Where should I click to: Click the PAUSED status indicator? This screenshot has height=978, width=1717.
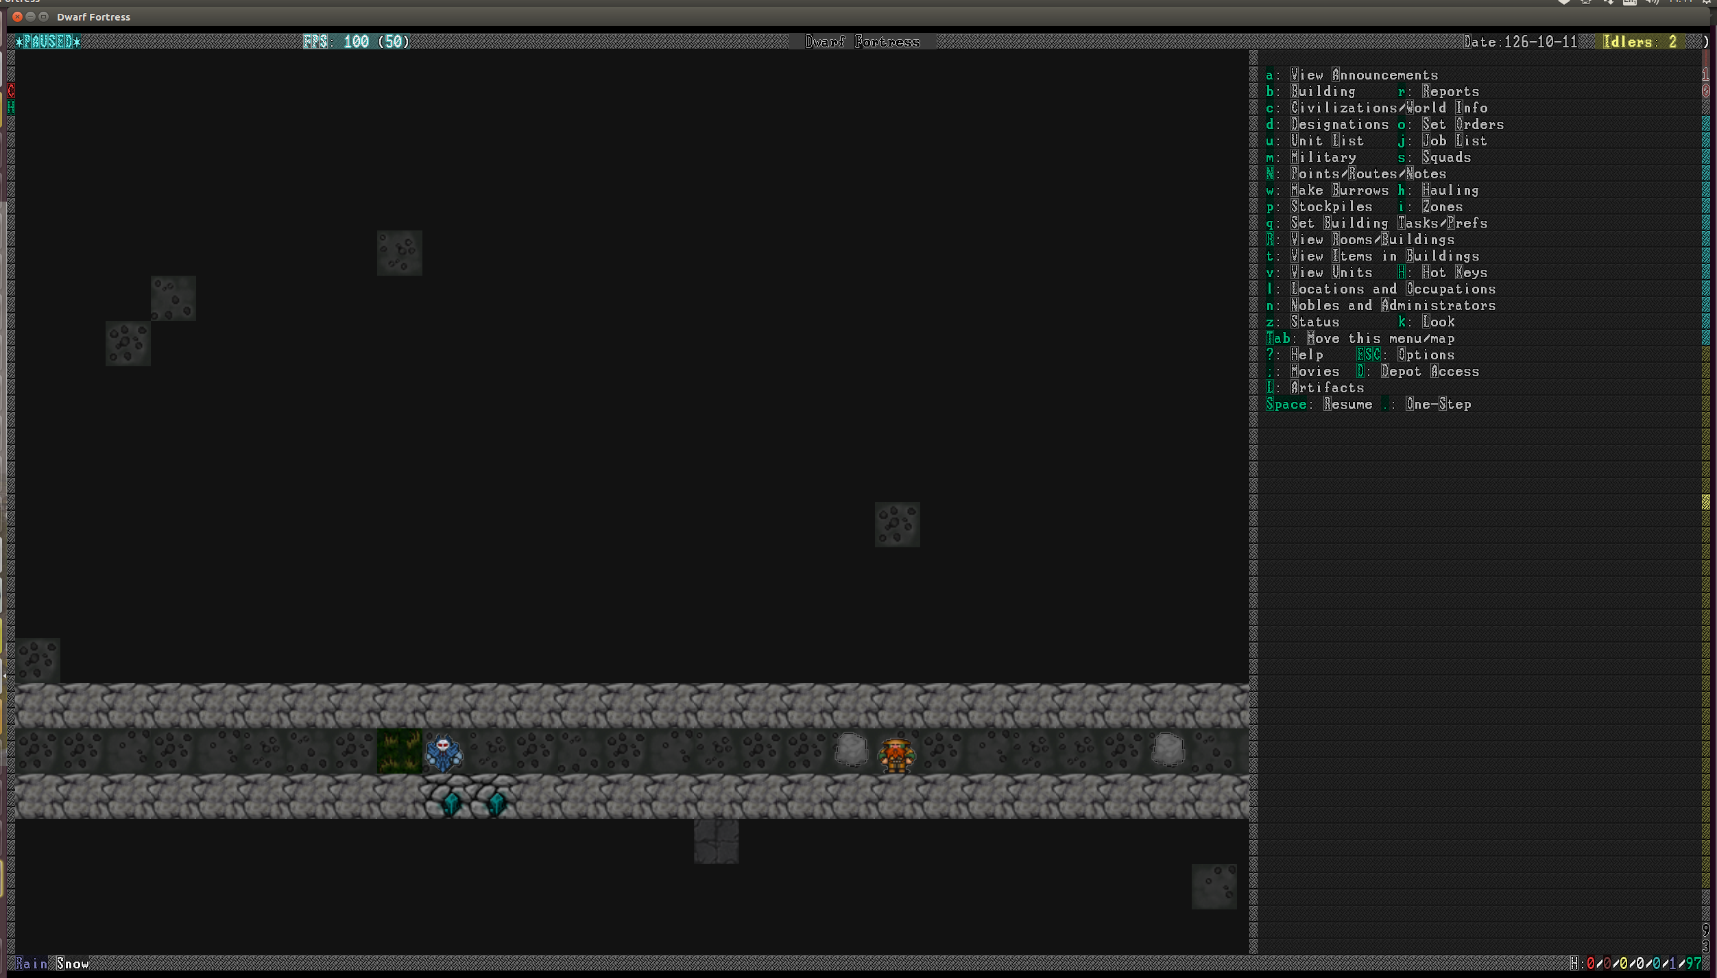pyautogui.click(x=48, y=42)
